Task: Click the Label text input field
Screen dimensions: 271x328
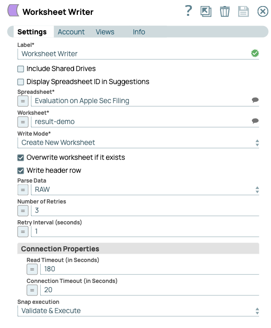Action: click(139, 54)
